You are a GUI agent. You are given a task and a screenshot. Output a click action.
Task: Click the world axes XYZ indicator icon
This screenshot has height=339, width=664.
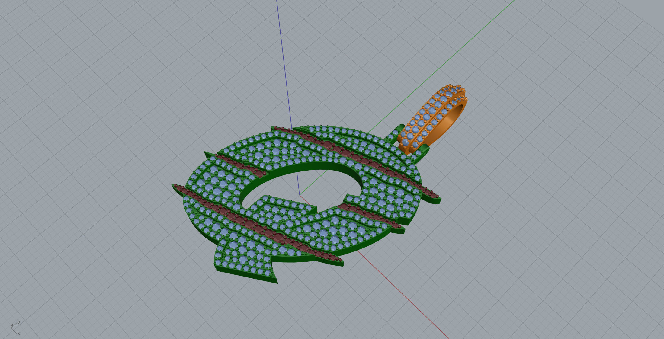(x=15, y=328)
